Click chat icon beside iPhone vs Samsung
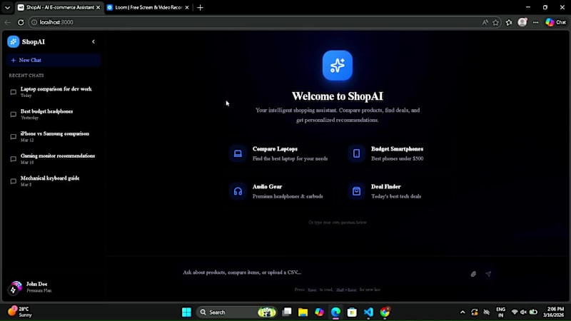This screenshot has height=321, width=571. point(14,136)
